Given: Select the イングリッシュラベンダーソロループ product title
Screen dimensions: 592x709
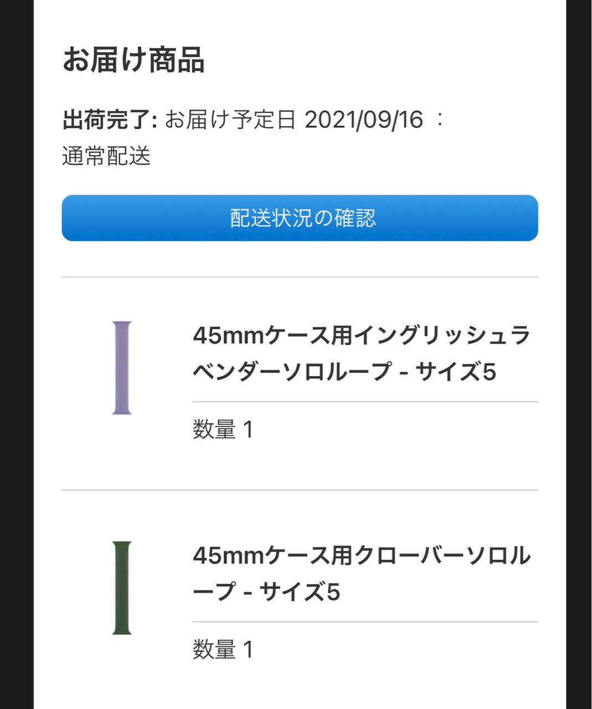Looking at the screenshot, I should pos(362,353).
